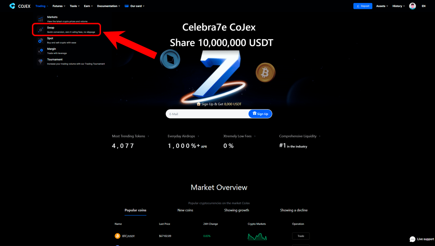Open Markets from the bar chart icon
This screenshot has height=246, width=435.
tap(40, 19)
